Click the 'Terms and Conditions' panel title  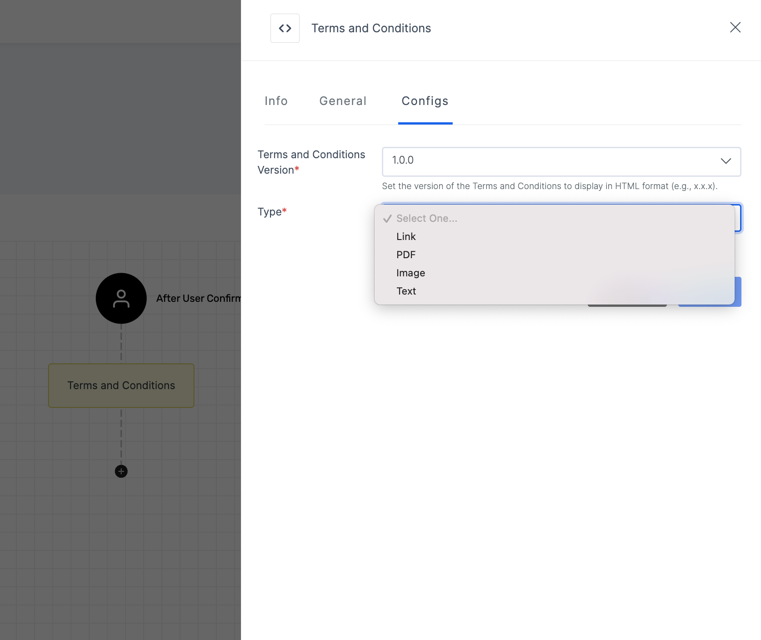pyautogui.click(x=371, y=28)
